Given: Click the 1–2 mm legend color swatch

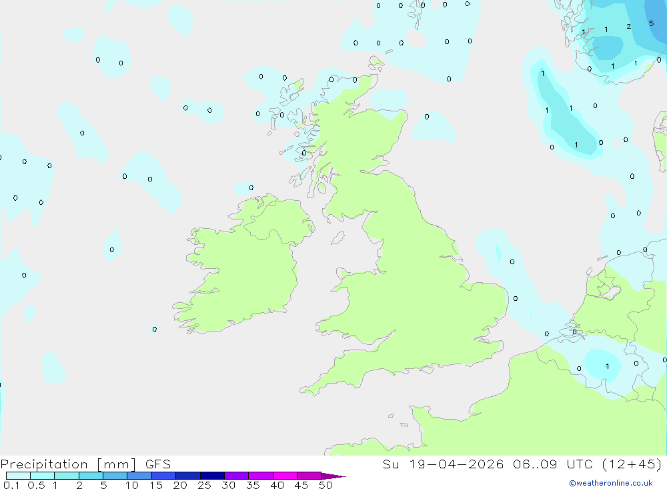Looking at the screenshot, I should coord(67,476).
